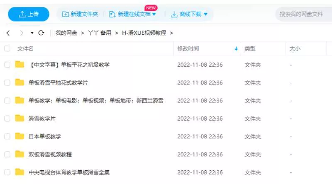This screenshot has height=184, width=332.
Task: Navigate to 丫丫 备用 breadcrumb folder
Action: click(x=100, y=33)
